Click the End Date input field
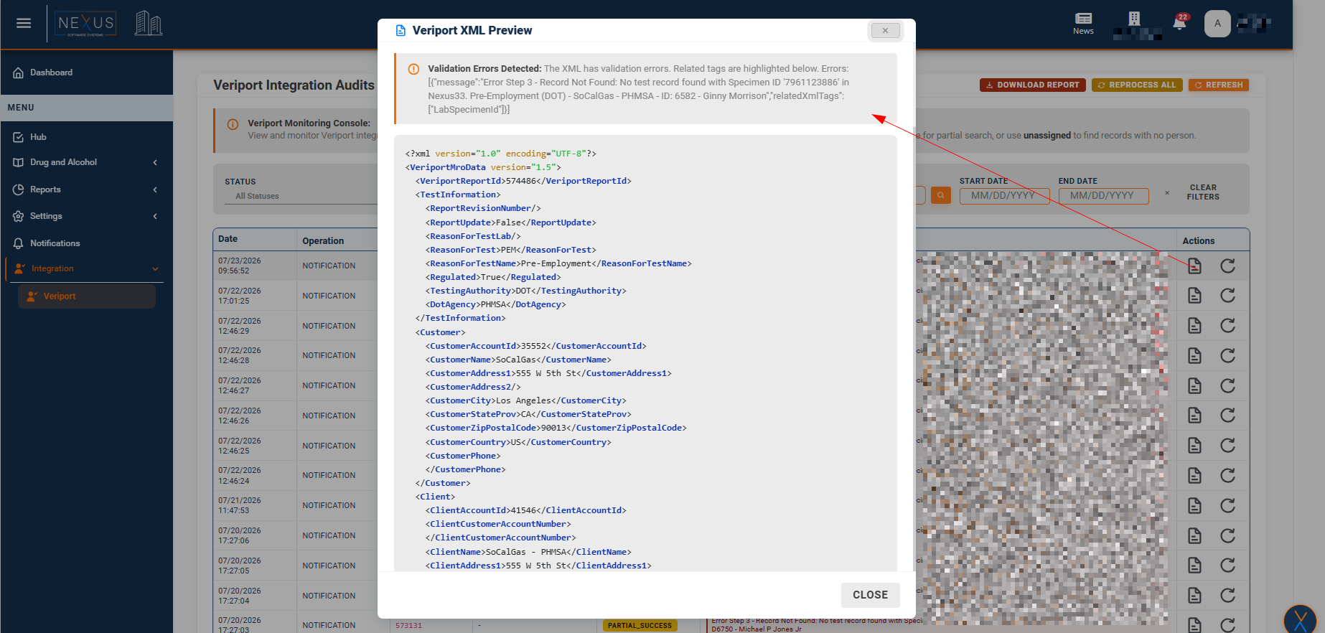This screenshot has height=633, width=1325. pyautogui.click(x=1103, y=196)
